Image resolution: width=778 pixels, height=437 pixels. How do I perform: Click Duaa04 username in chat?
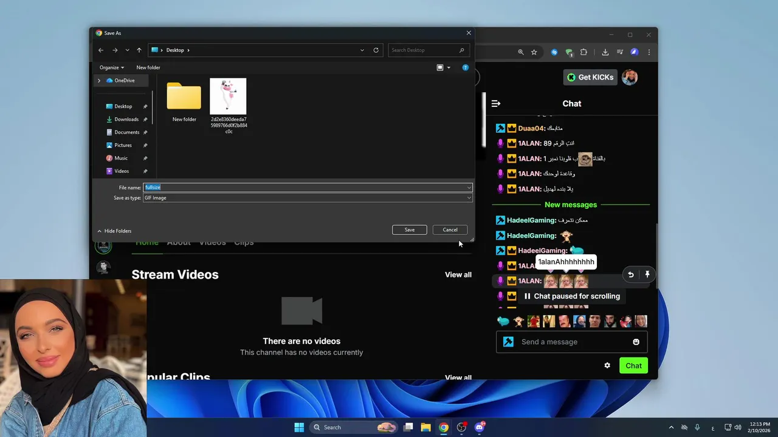(531, 128)
